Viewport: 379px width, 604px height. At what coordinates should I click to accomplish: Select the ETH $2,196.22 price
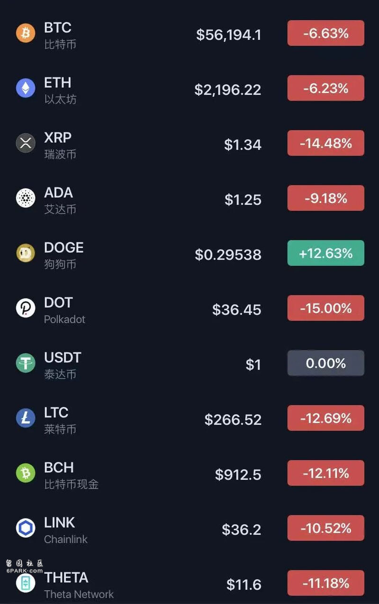[228, 90]
